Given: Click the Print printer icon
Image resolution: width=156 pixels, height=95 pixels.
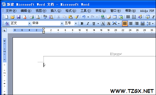Looking at the screenshot, I should [32, 17].
